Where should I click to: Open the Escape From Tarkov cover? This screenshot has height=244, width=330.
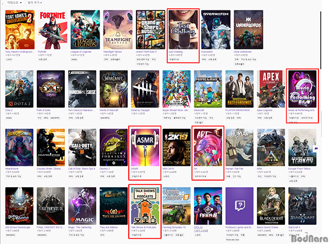tap(302, 147)
